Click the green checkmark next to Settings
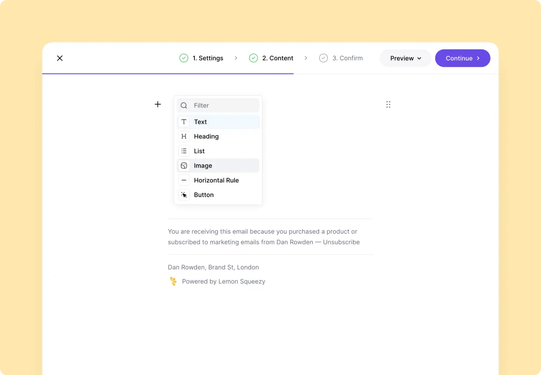This screenshot has height=375, width=541. coord(183,58)
